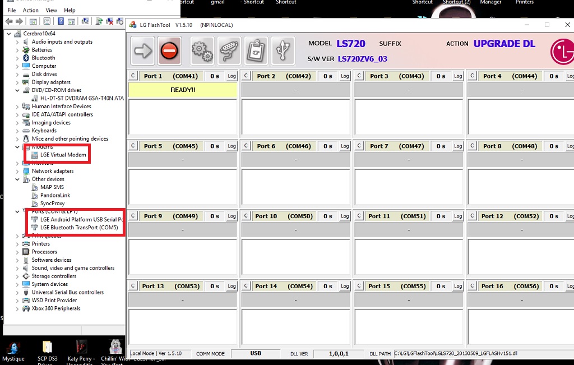Open the Mystique desktop shortcut
This screenshot has width=574, height=365.
click(x=13, y=348)
